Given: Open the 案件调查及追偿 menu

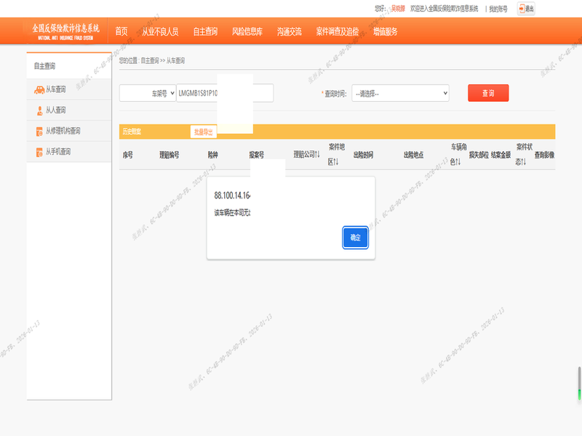Looking at the screenshot, I should point(337,31).
